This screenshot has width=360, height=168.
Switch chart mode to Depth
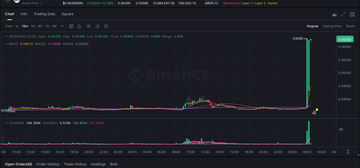click(350, 26)
